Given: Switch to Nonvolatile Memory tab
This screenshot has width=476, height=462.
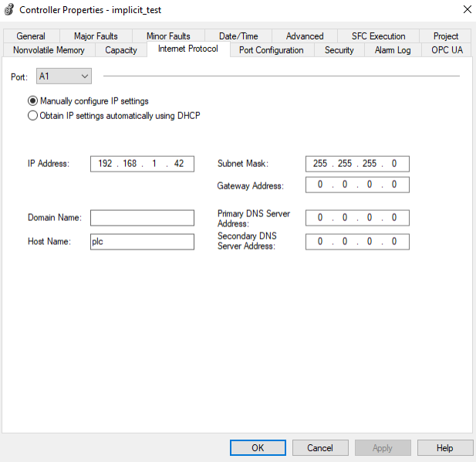Looking at the screenshot, I should click(49, 50).
